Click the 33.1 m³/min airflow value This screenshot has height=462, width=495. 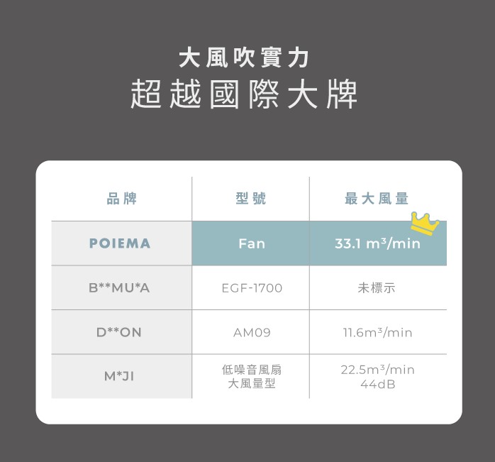pos(377,244)
